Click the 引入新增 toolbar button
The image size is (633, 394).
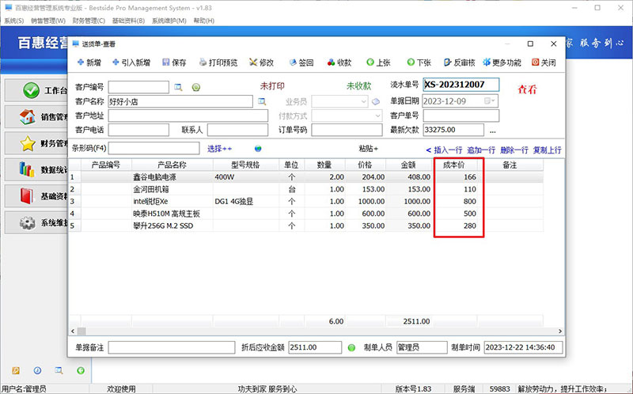(131, 63)
